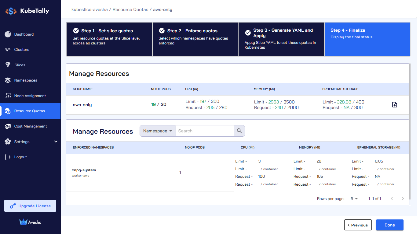
Task: Download YAML for aws-only slice
Action: click(x=395, y=105)
